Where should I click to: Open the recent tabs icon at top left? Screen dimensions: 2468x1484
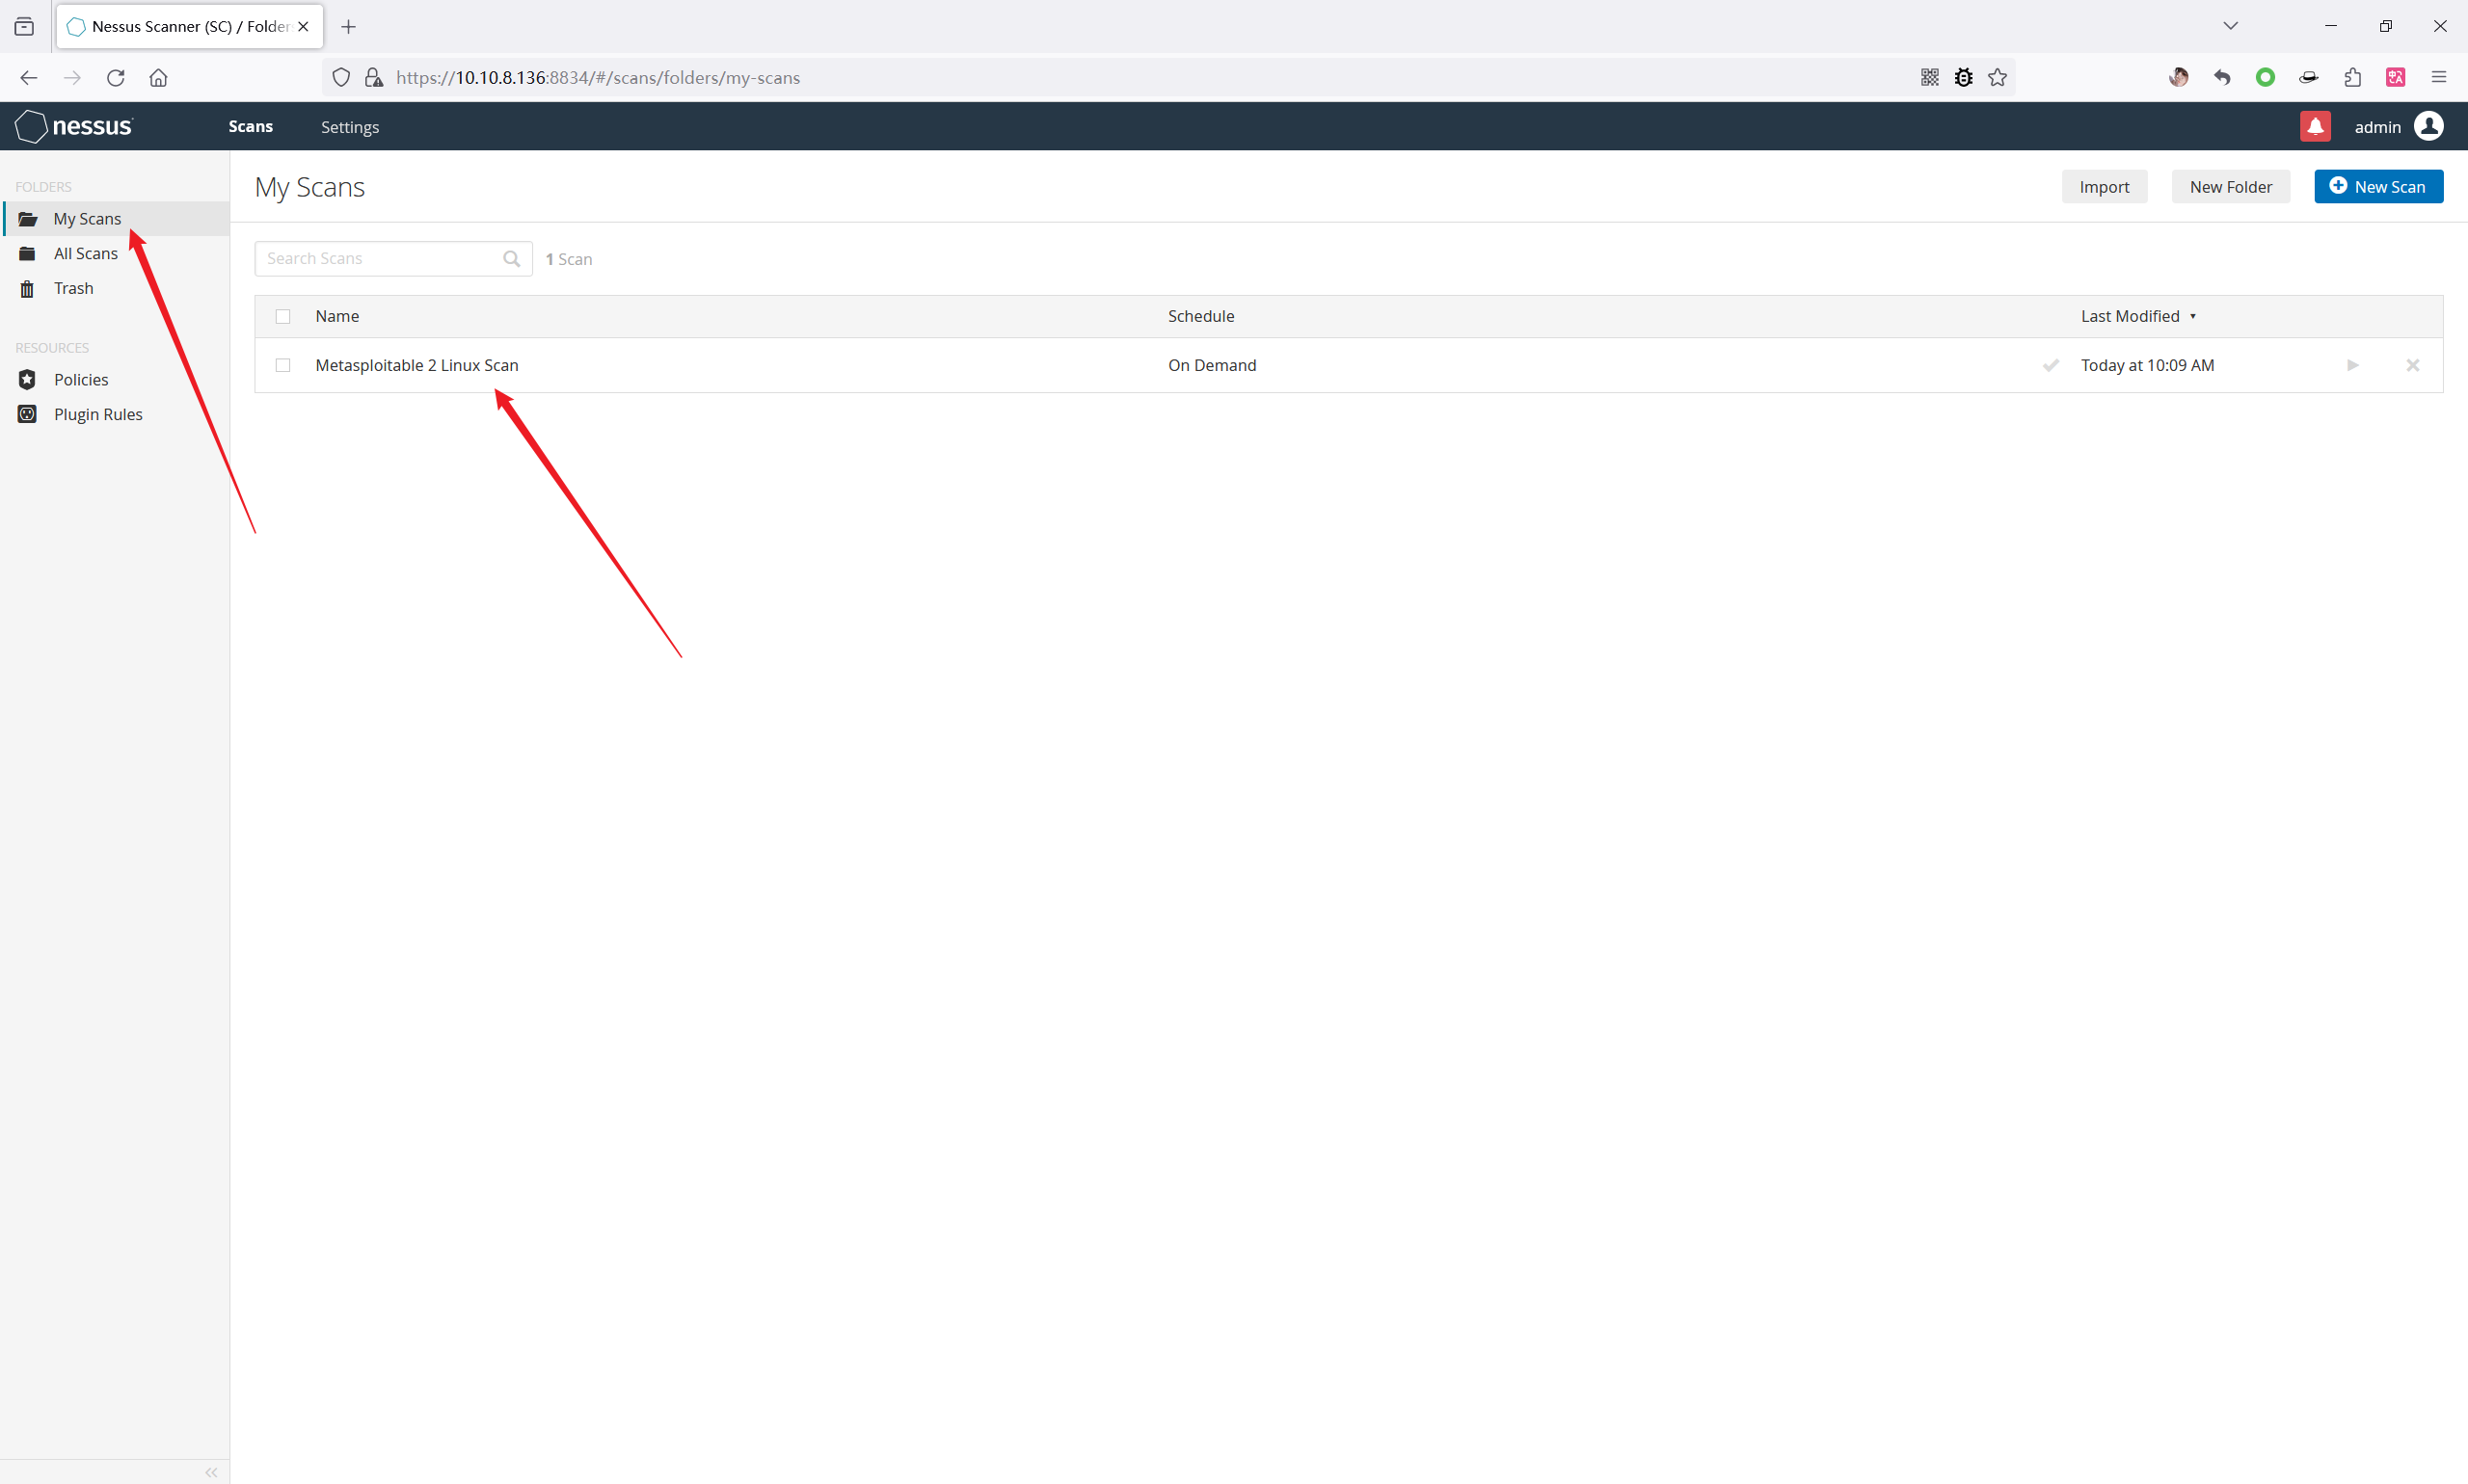(24, 27)
